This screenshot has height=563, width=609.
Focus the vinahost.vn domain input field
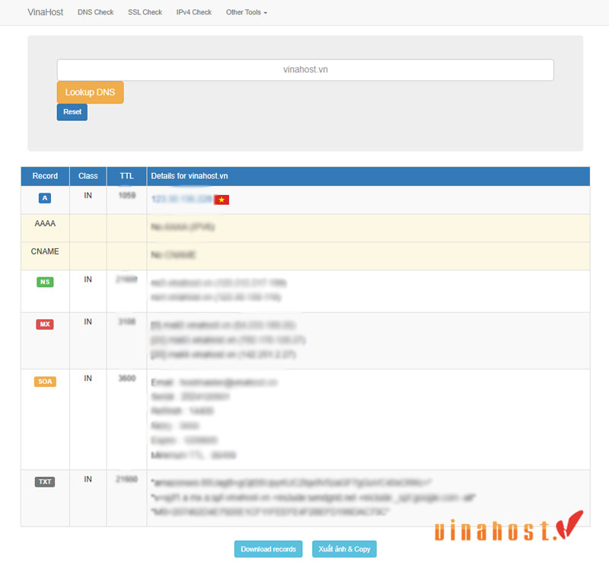click(305, 69)
